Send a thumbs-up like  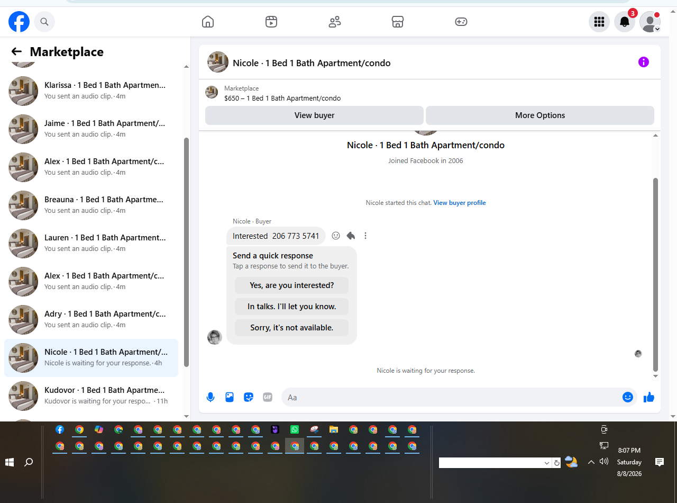pos(649,397)
